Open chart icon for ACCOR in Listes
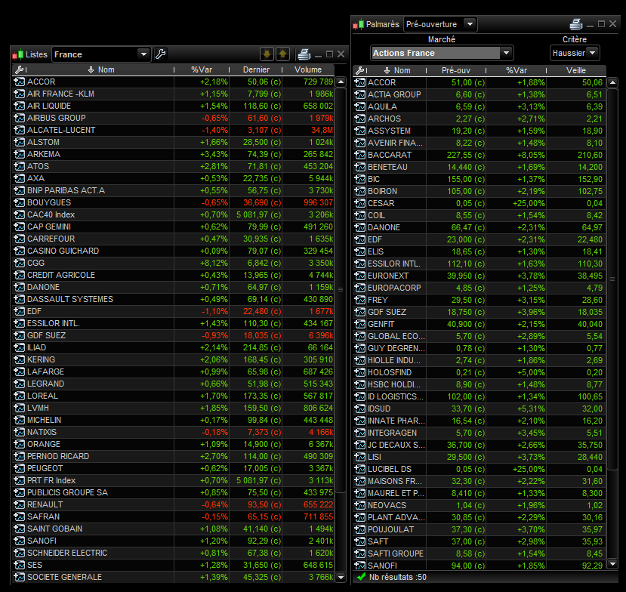This screenshot has height=592, width=626. tap(19, 82)
